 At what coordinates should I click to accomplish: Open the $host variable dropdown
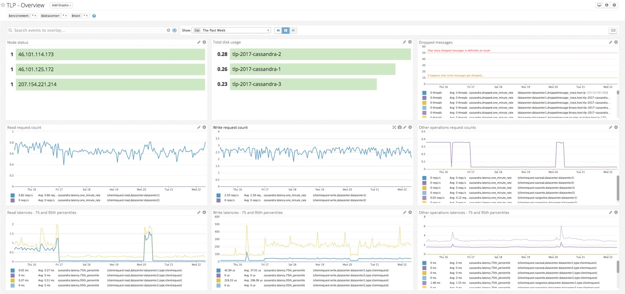(85, 16)
